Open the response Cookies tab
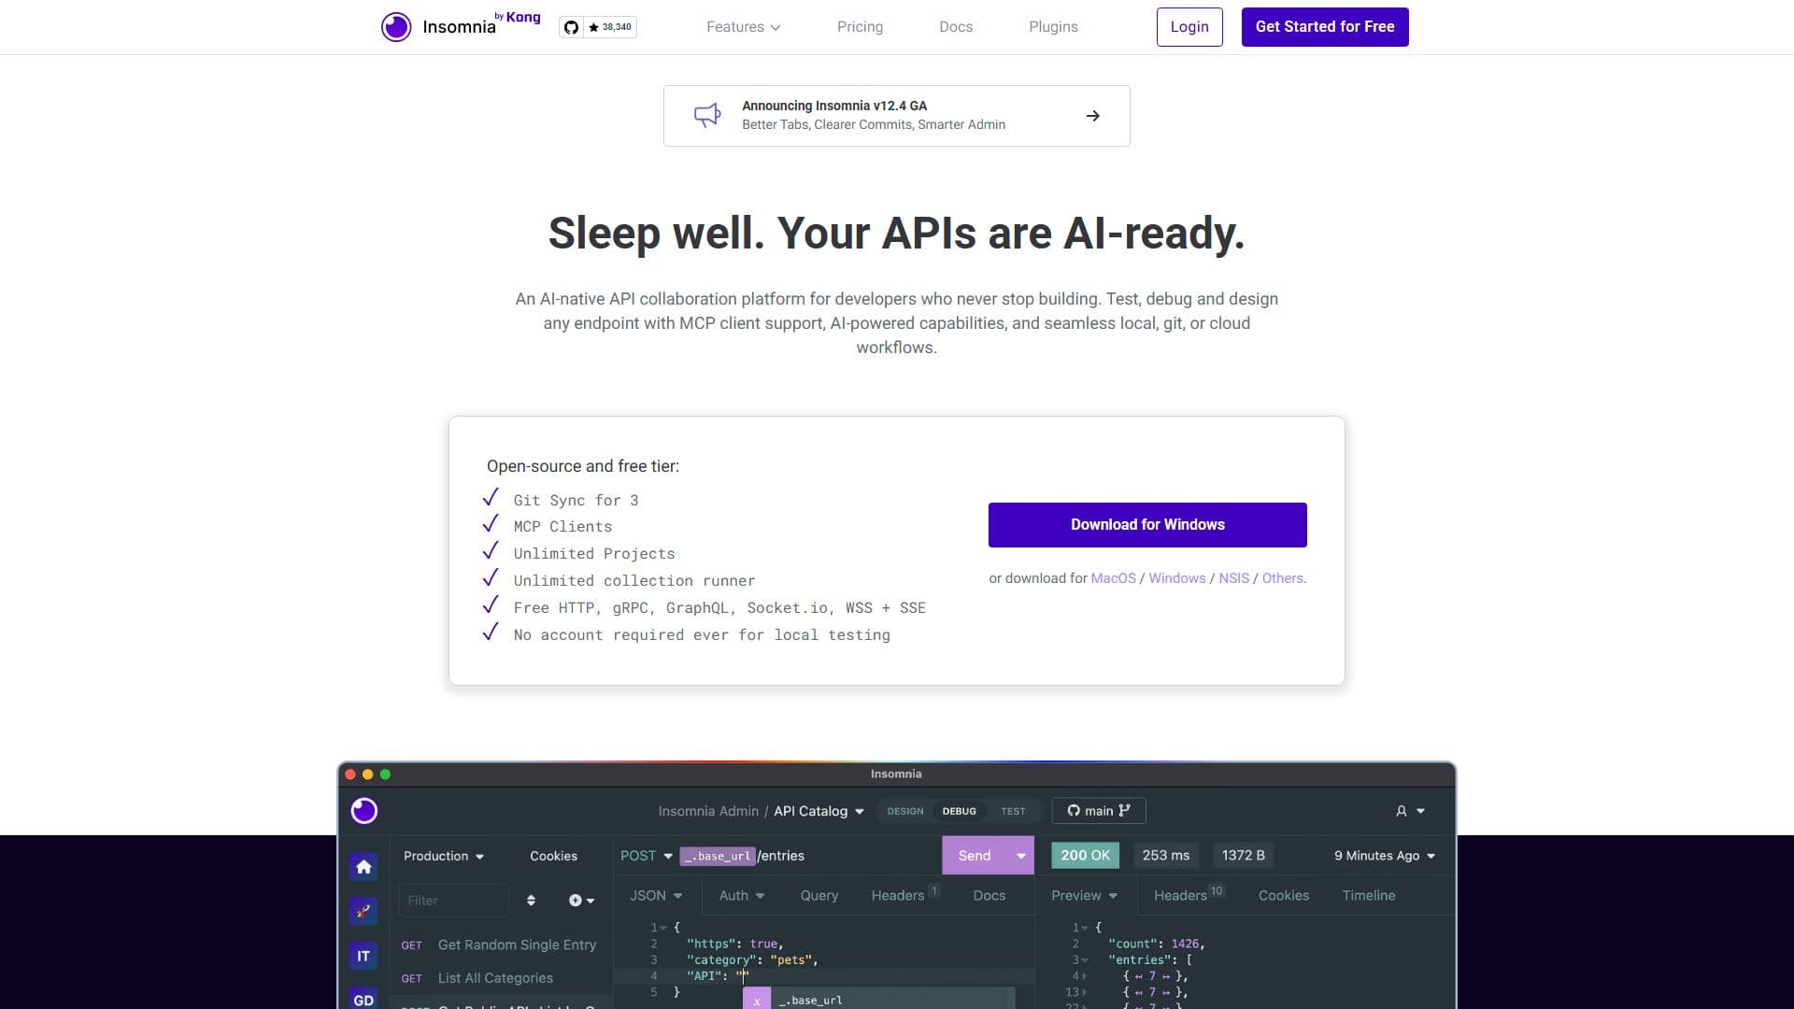This screenshot has height=1009, width=1794. tap(1284, 895)
